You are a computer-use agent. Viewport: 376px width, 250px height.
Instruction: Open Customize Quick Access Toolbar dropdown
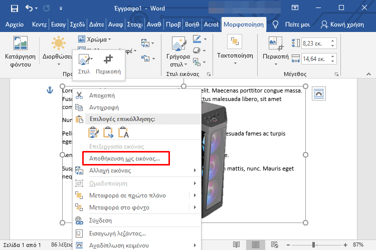tap(61, 8)
